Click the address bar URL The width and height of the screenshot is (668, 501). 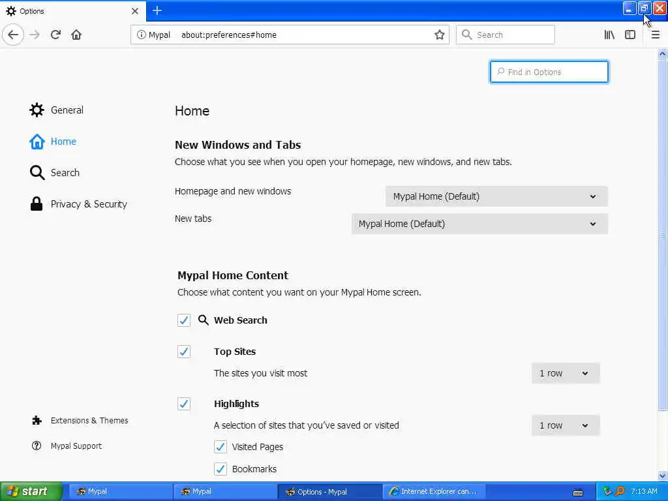pos(229,35)
